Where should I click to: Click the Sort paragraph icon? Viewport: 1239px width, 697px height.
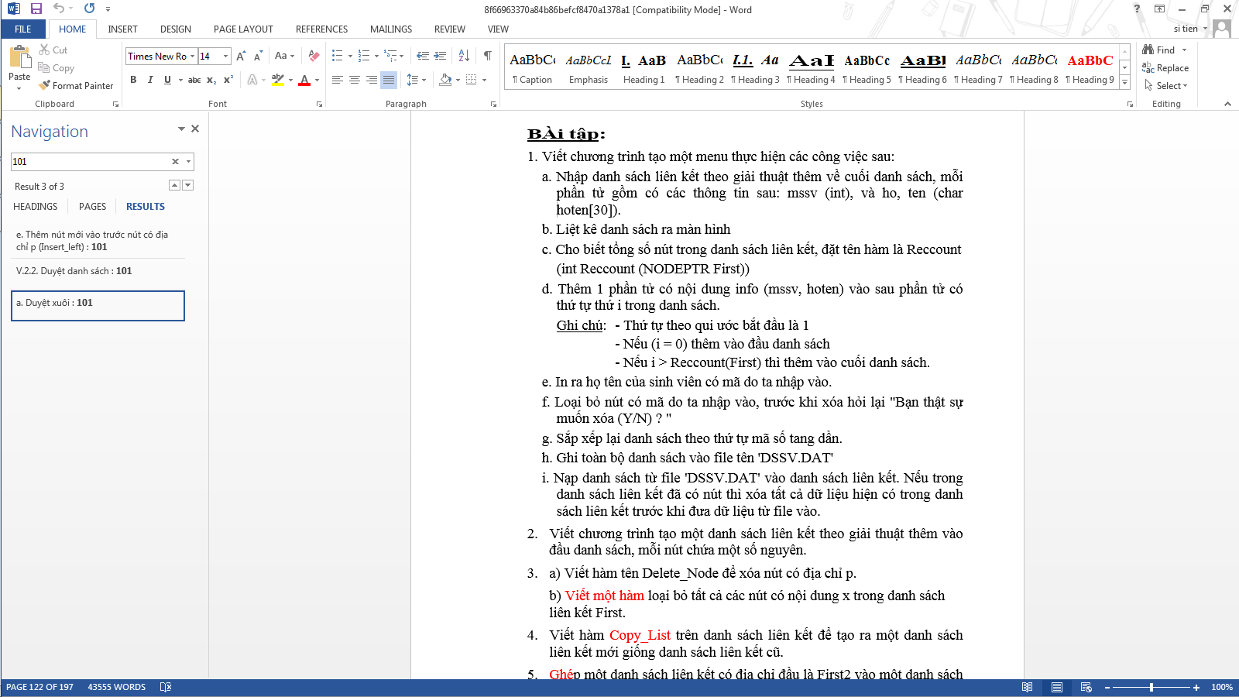464,56
